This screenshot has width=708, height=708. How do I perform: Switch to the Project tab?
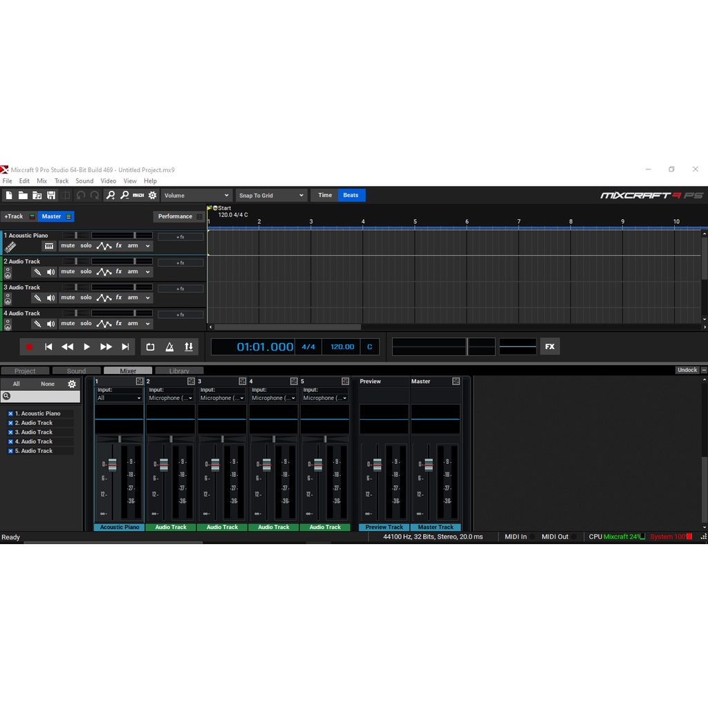coord(25,371)
